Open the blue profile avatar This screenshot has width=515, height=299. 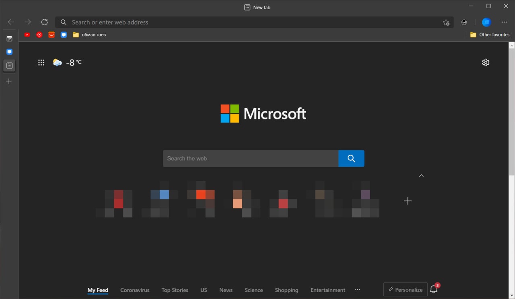point(486,22)
